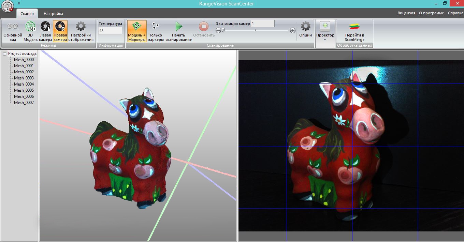Click the RangeVision application logo button
Image resolution: width=464 pixels, height=242 pixels.
[7, 6]
